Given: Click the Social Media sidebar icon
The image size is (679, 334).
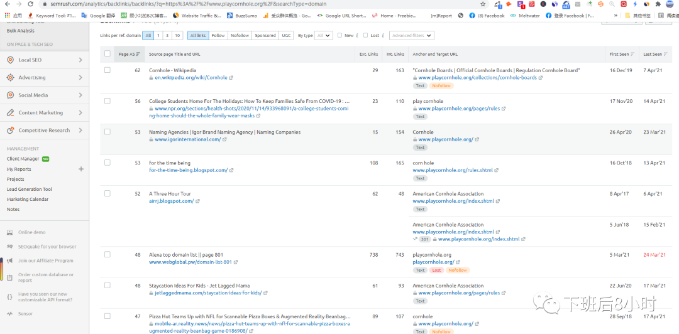Looking at the screenshot, I should [11, 95].
